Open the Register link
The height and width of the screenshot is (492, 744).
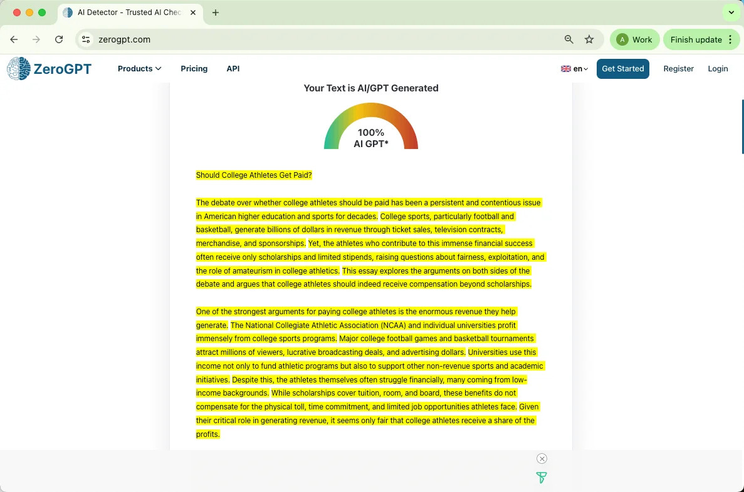click(x=678, y=69)
